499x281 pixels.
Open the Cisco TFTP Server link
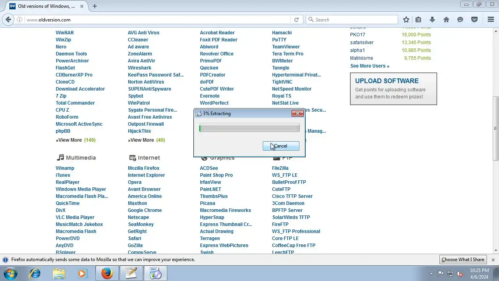tap(292, 196)
